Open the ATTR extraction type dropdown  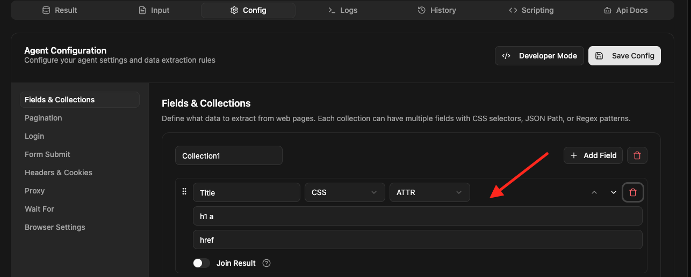(x=429, y=192)
